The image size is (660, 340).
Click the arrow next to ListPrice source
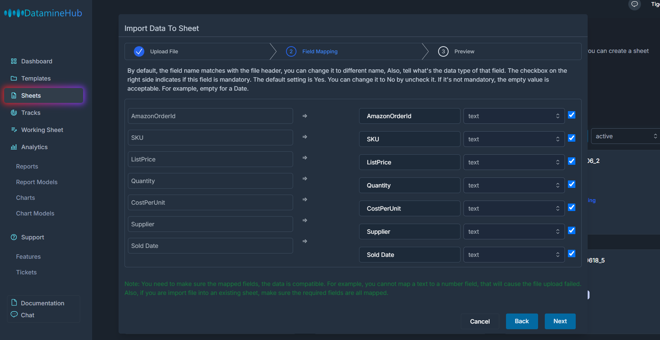[305, 158]
